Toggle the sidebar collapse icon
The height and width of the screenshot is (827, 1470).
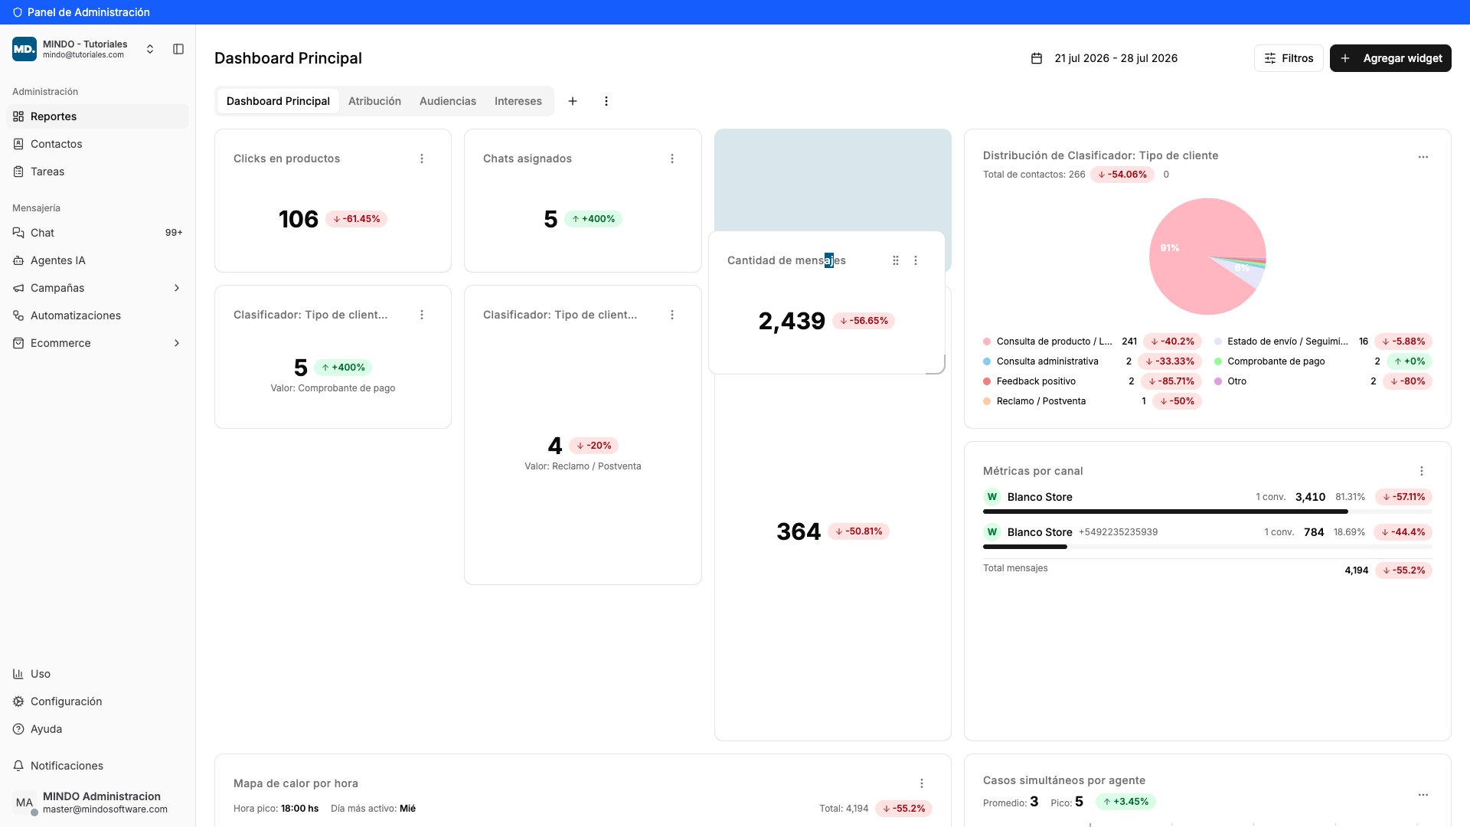coord(178,49)
